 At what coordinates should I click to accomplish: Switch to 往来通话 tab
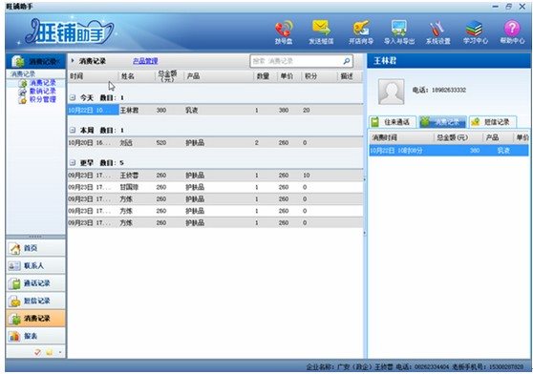point(393,122)
